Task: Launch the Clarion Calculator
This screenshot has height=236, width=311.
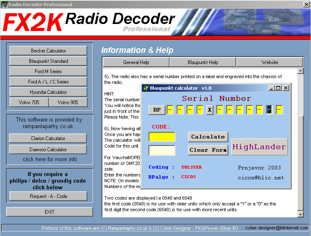Action: pyautogui.click(x=48, y=138)
